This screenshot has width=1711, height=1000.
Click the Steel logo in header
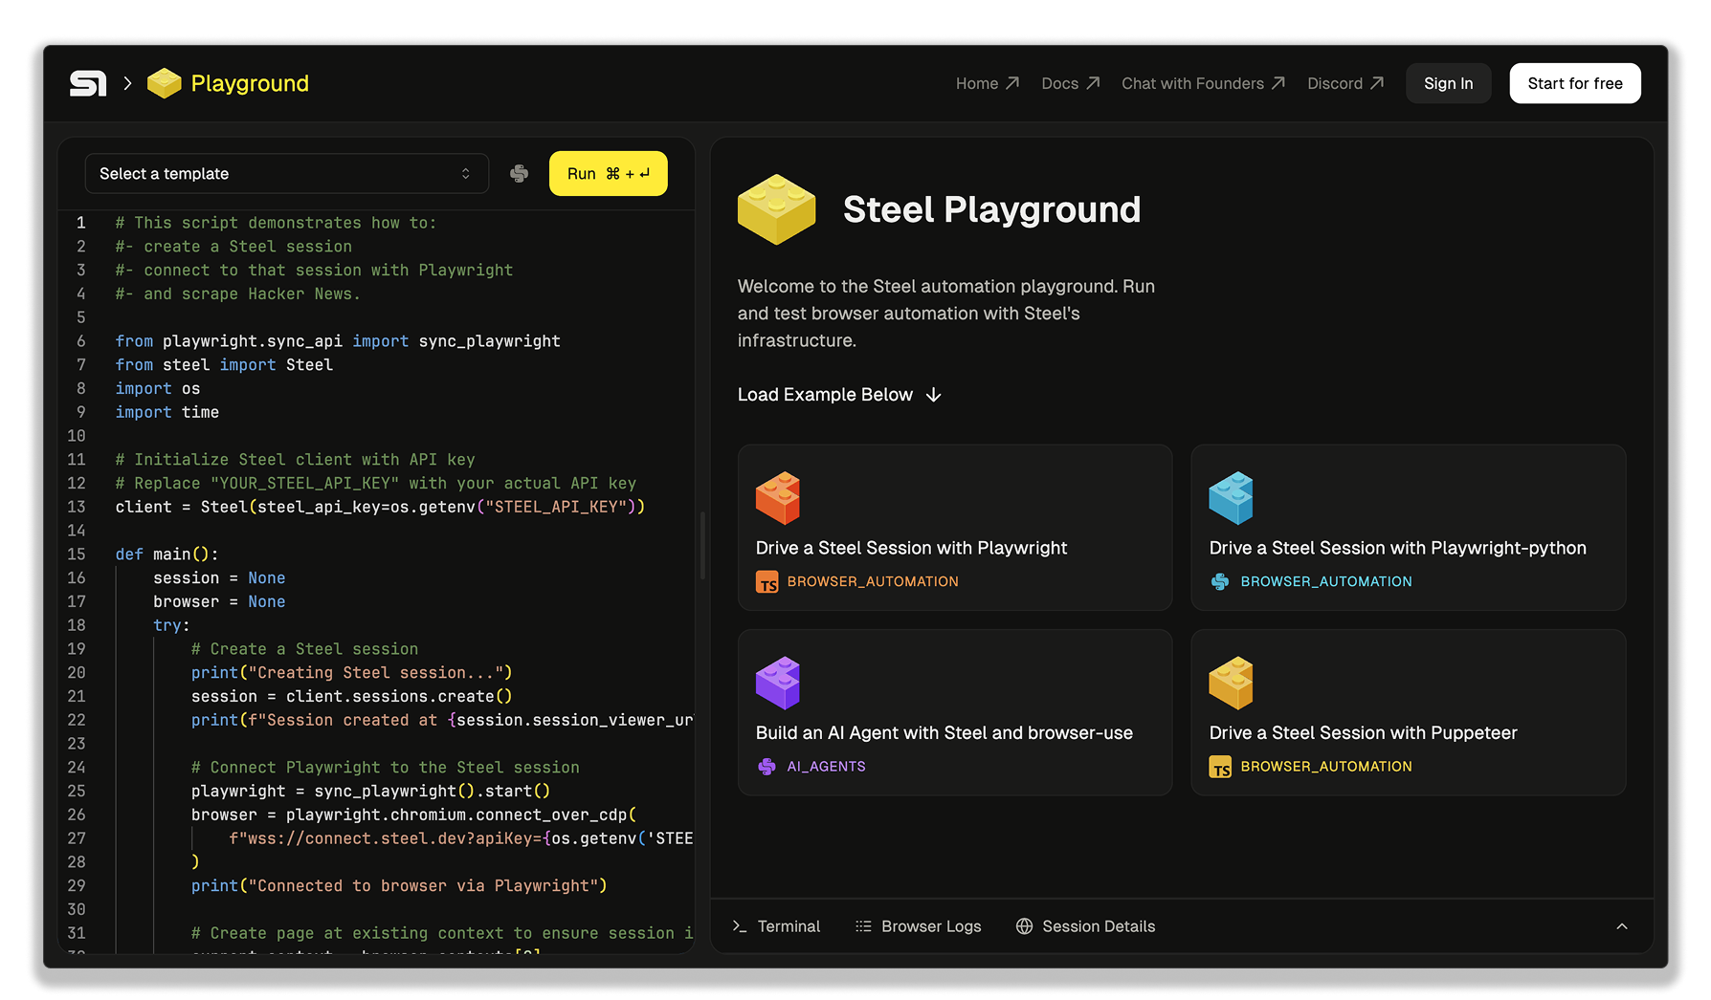pyautogui.click(x=88, y=83)
